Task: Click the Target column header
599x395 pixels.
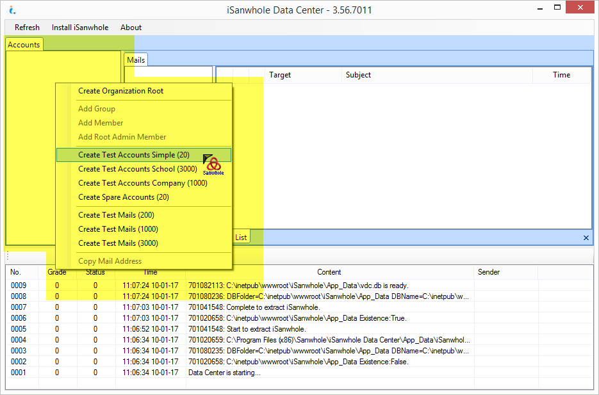Action: pos(303,75)
